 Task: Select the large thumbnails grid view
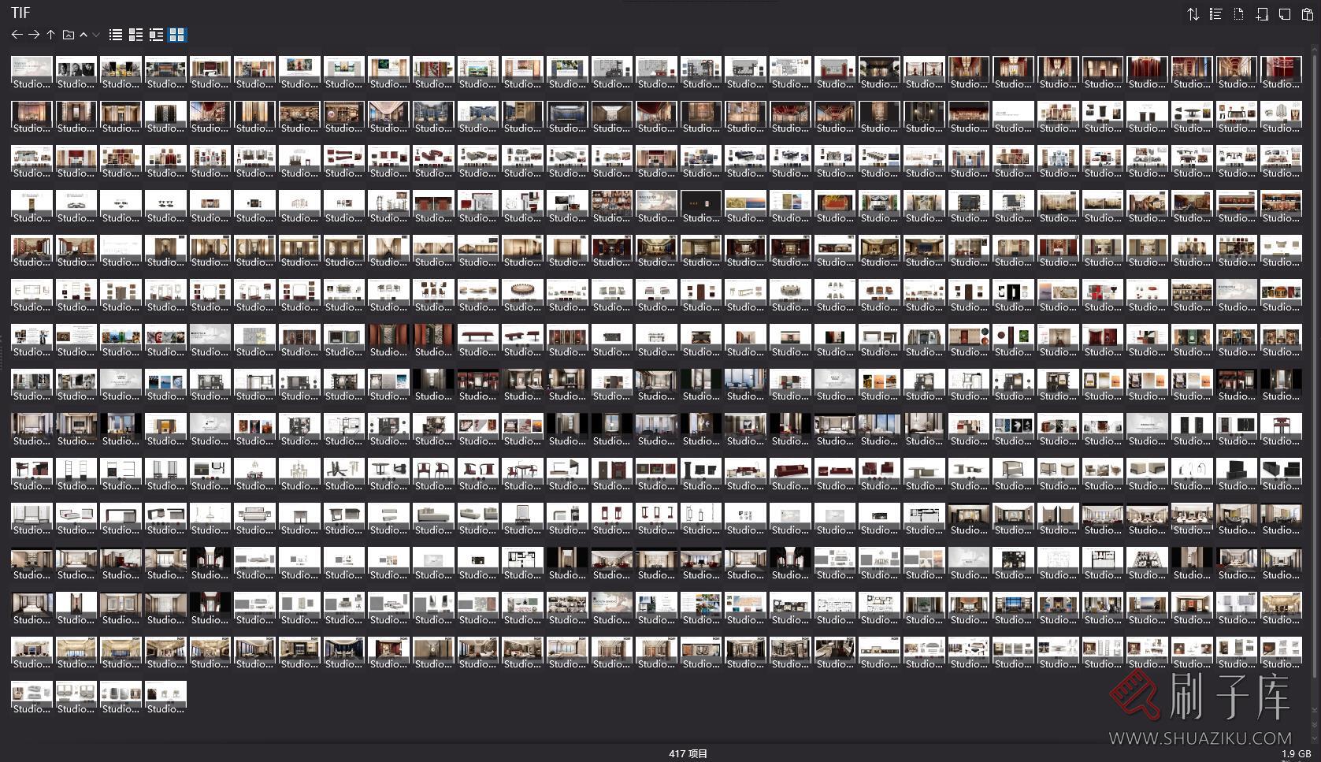pyautogui.click(x=177, y=35)
